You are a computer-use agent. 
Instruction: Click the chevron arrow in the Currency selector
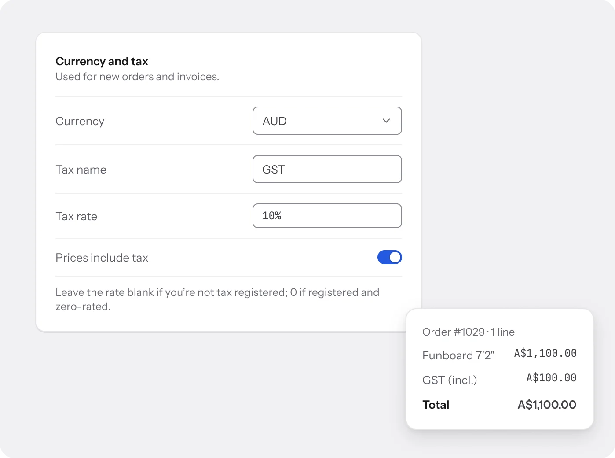pyautogui.click(x=386, y=121)
